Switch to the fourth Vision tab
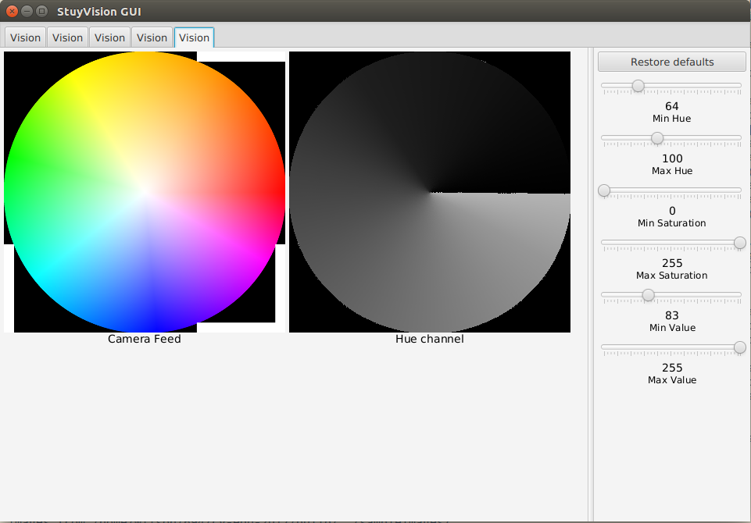Image resolution: width=751 pixels, height=523 pixels. (x=152, y=37)
